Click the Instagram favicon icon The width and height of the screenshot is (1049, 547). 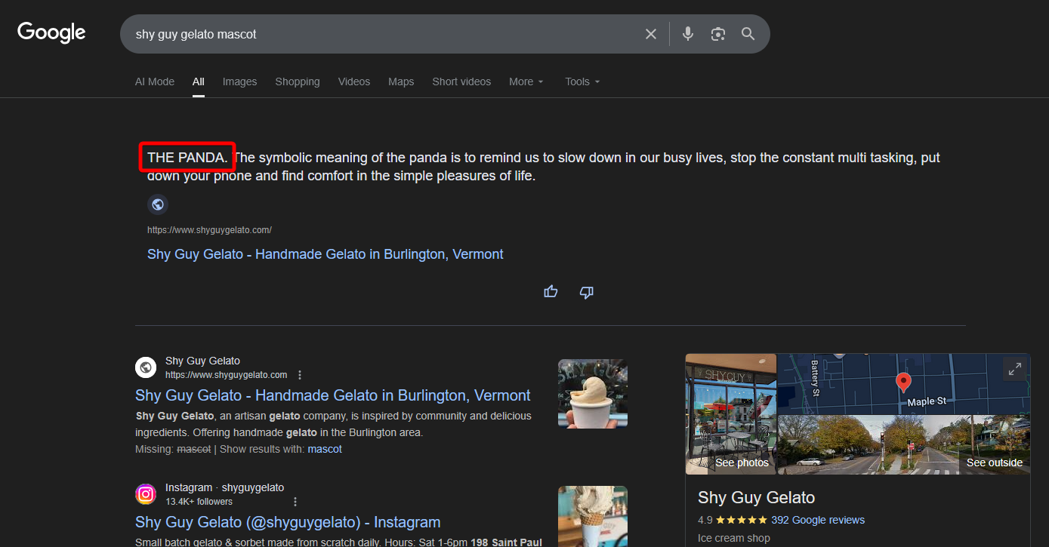(146, 494)
